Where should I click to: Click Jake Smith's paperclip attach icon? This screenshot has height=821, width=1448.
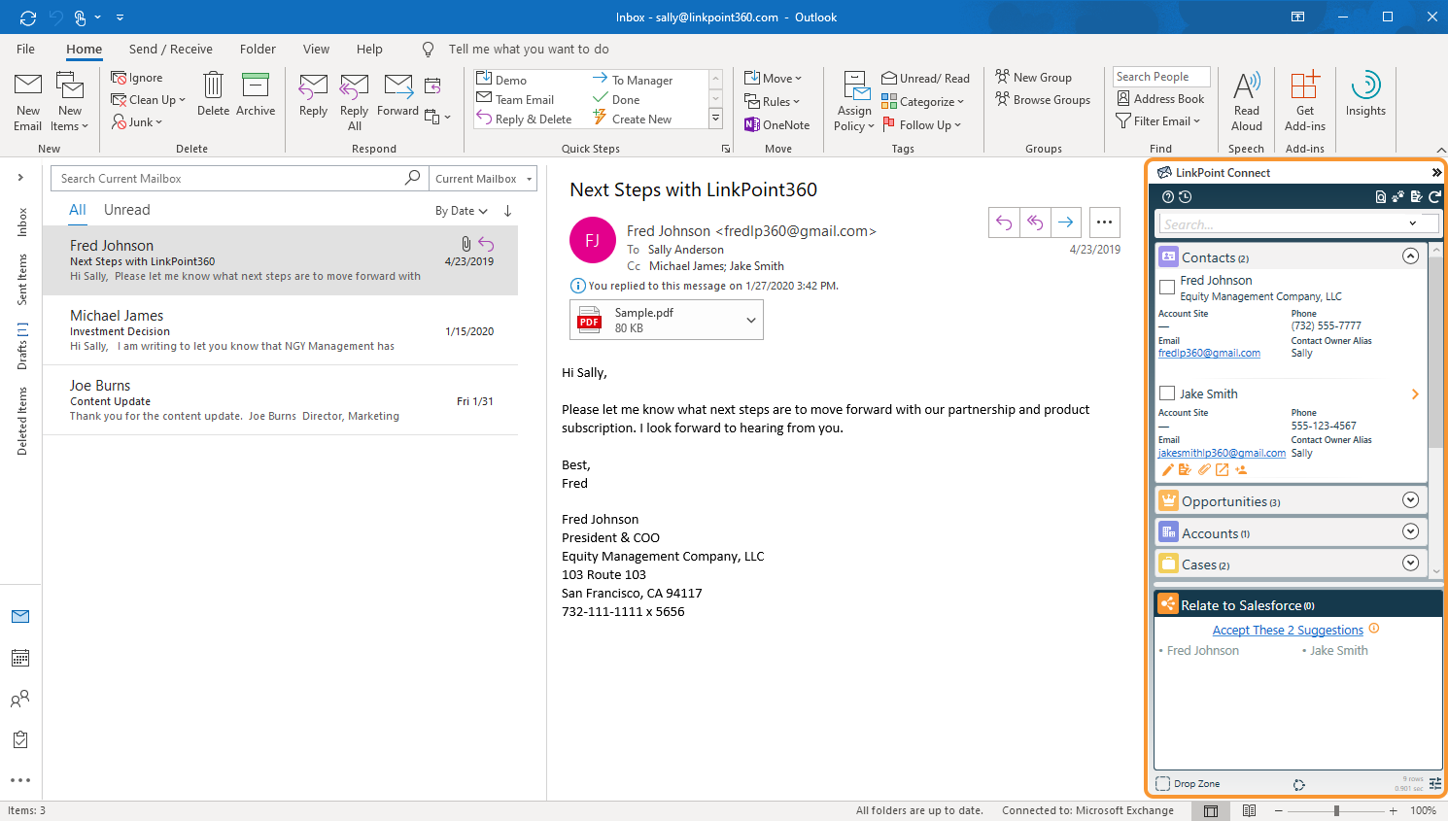tap(1204, 470)
